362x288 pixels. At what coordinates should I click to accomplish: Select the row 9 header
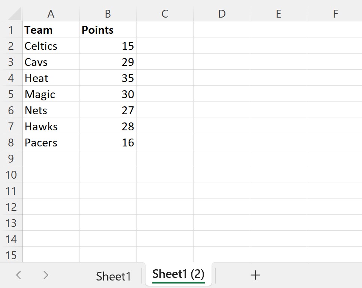[x=11, y=159]
